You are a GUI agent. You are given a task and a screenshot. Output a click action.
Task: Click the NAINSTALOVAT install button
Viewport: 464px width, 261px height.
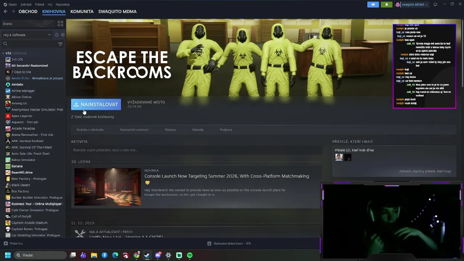click(x=96, y=104)
